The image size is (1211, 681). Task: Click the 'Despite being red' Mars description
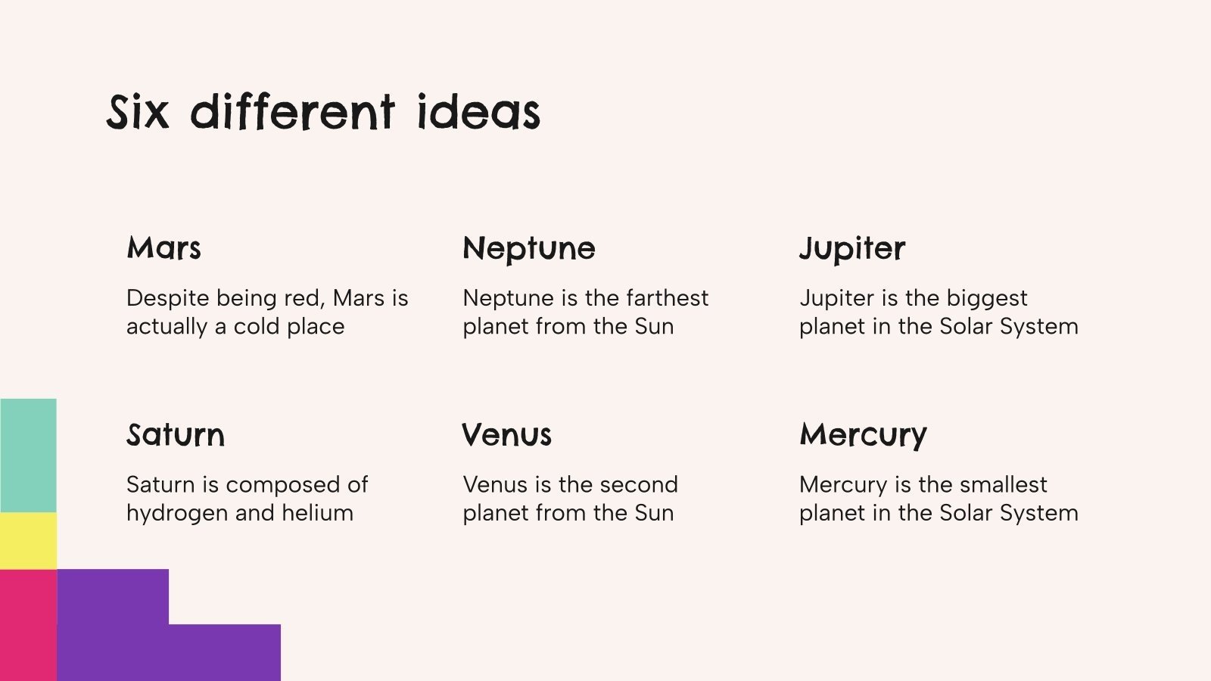pyautogui.click(x=267, y=312)
